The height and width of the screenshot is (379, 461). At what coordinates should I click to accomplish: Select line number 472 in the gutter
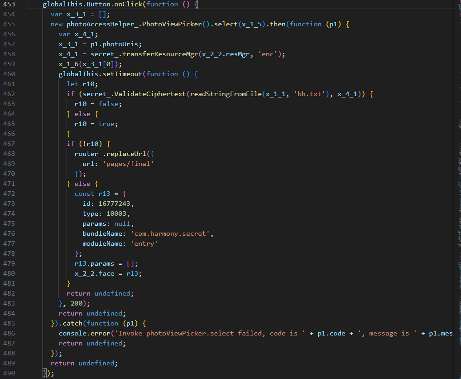pyautogui.click(x=9, y=194)
